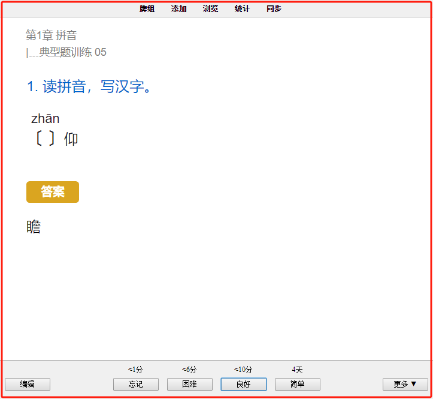This screenshot has width=433, height=399.
Task: Click the 编辑 edit button
Action: 28,384
